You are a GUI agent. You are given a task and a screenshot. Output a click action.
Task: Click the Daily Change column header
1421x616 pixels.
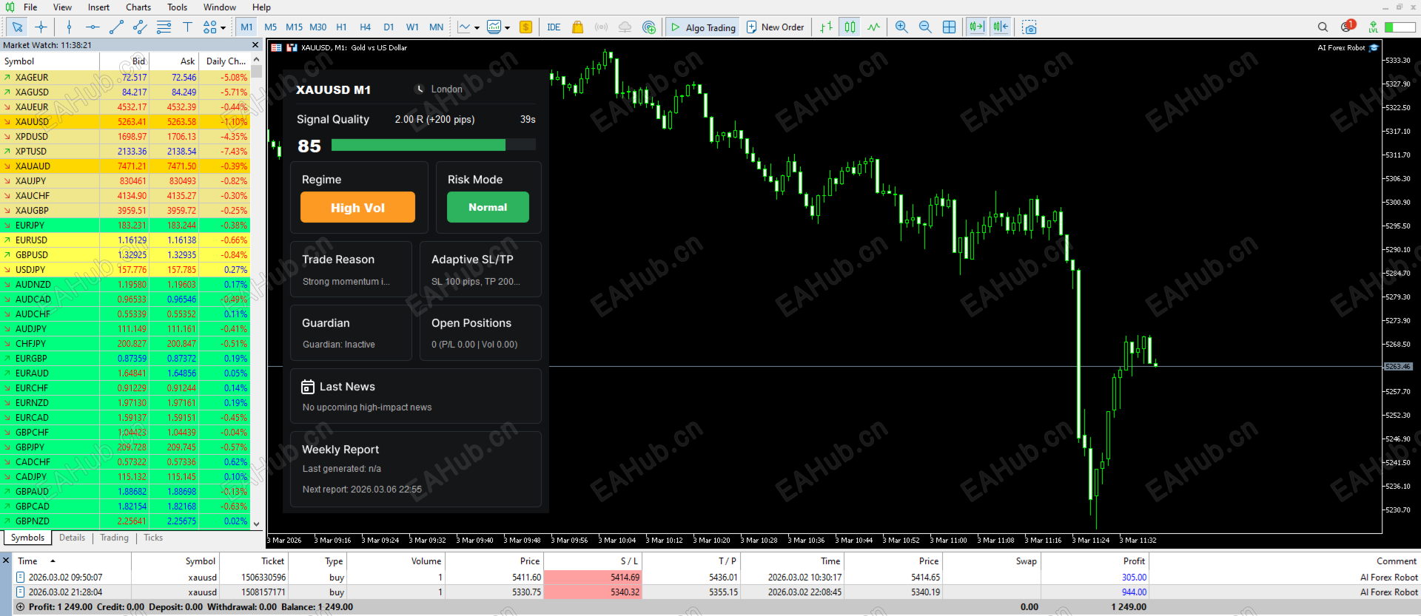point(226,61)
